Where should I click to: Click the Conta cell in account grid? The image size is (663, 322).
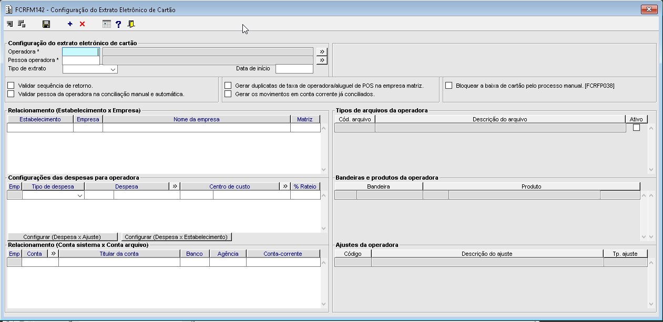[x=40, y=262]
